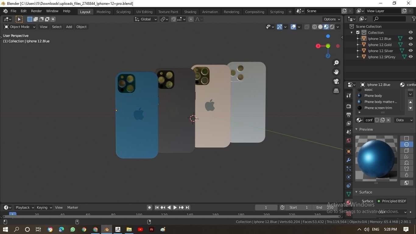The image size is (416, 234).
Task: Hide Iphone 12.Gold with its eye icon
Action: click(x=411, y=44)
